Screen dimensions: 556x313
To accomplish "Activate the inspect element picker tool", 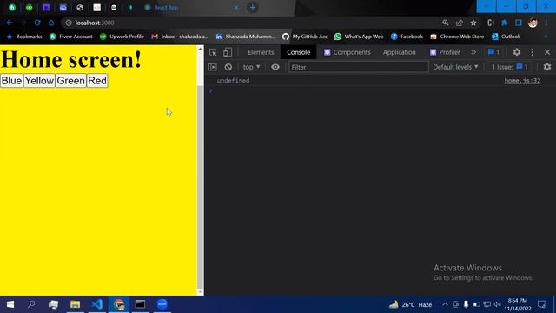I will [213, 52].
